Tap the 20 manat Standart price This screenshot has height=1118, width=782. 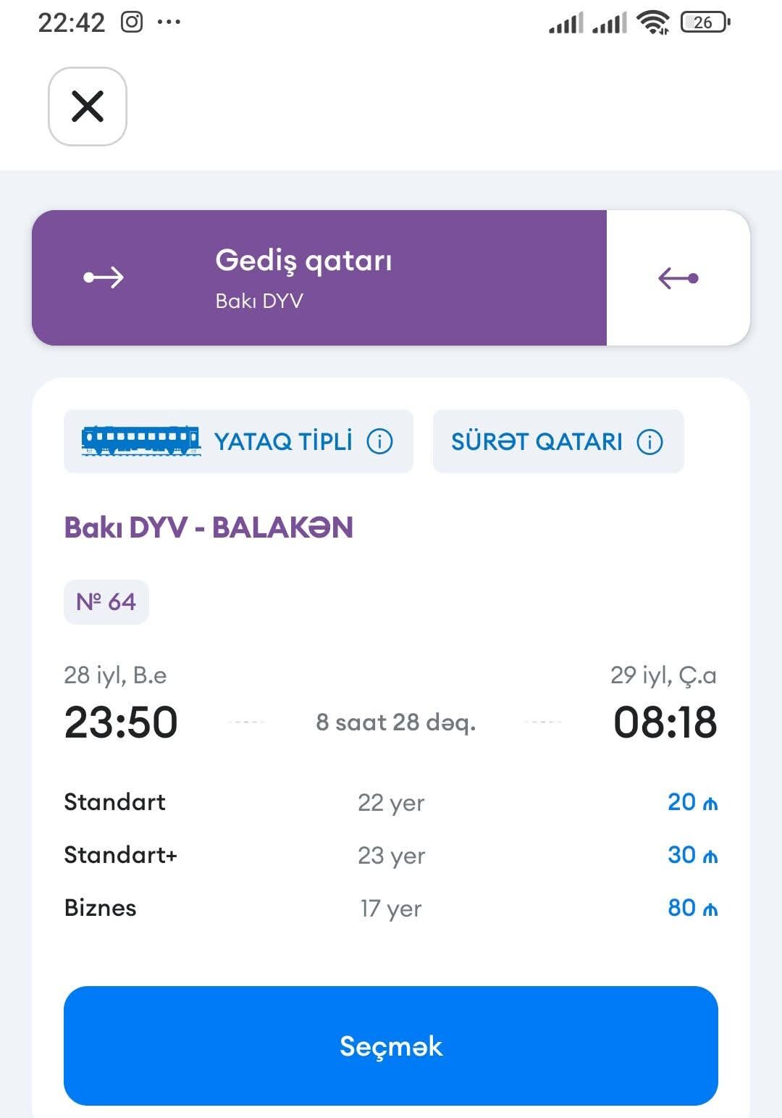[692, 802]
